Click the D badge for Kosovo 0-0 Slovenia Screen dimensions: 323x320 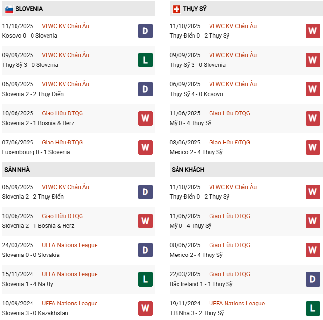[145, 31]
